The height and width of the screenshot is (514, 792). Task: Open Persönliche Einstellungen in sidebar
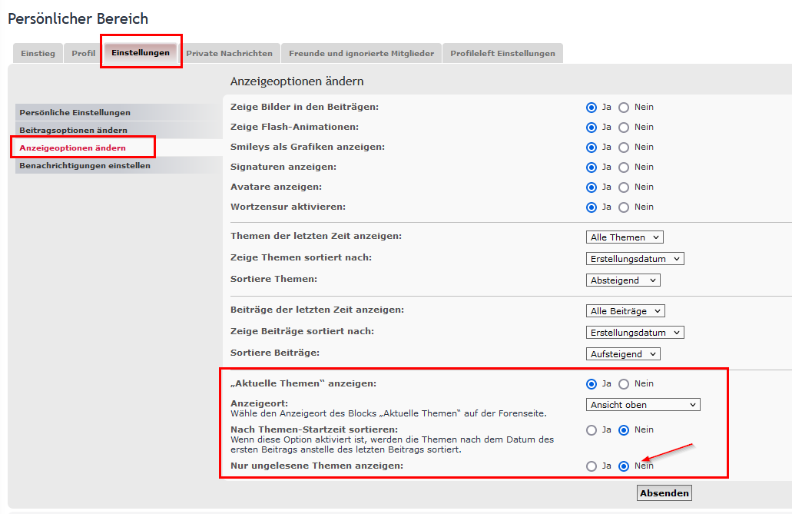click(x=75, y=112)
